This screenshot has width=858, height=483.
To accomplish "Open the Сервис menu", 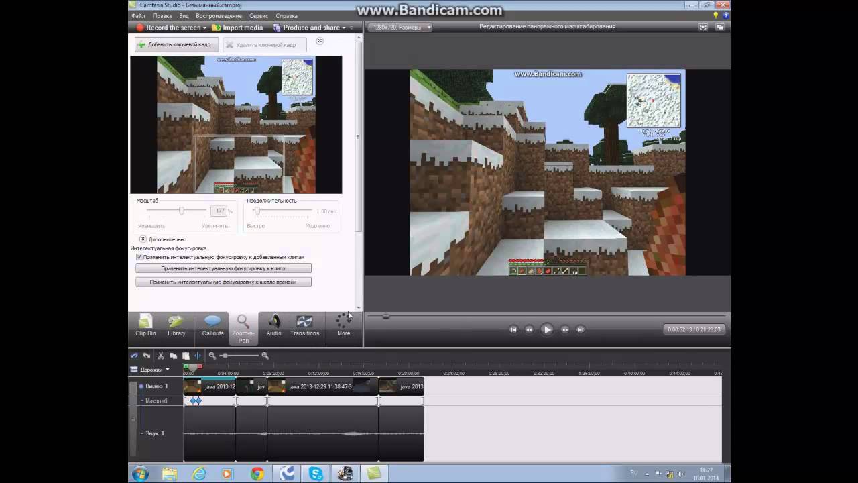I will [258, 16].
